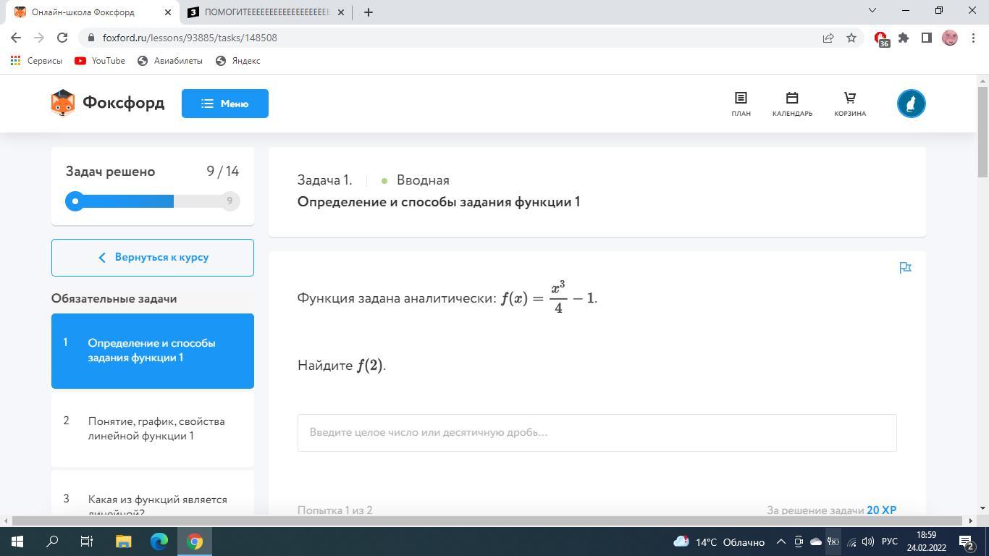
Task: Show hidden system tray icons
Action: click(x=780, y=542)
